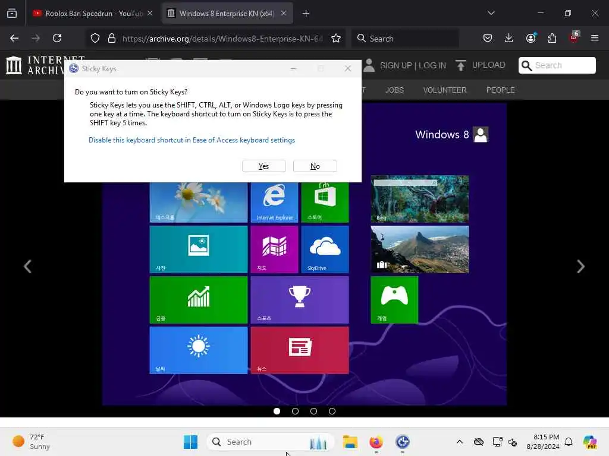The width and height of the screenshot is (609, 456).
Task: View site security padlock info
Action: click(x=112, y=38)
